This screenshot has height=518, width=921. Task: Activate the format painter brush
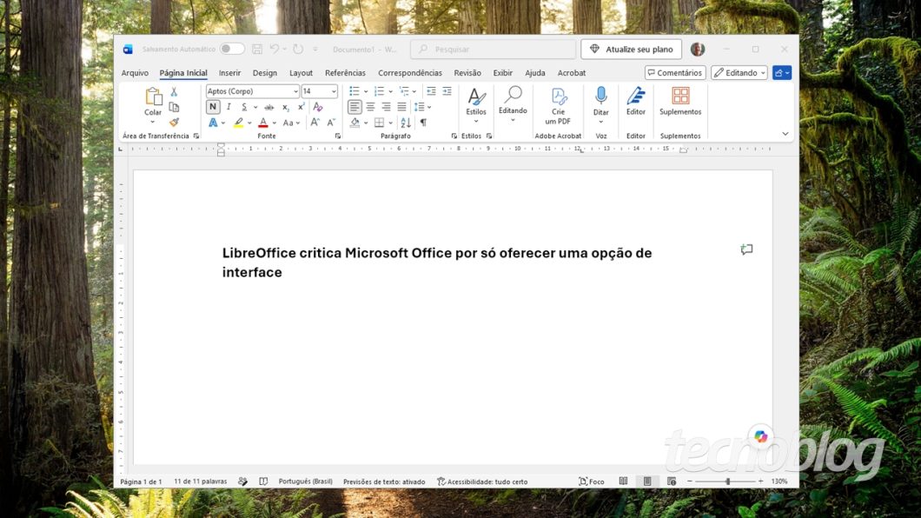point(174,123)
